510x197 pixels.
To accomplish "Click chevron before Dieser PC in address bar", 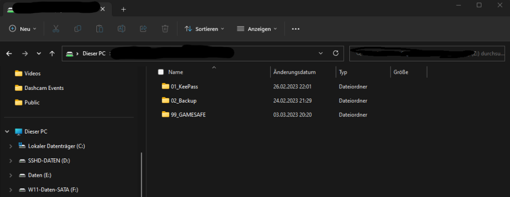I will 78,53.
